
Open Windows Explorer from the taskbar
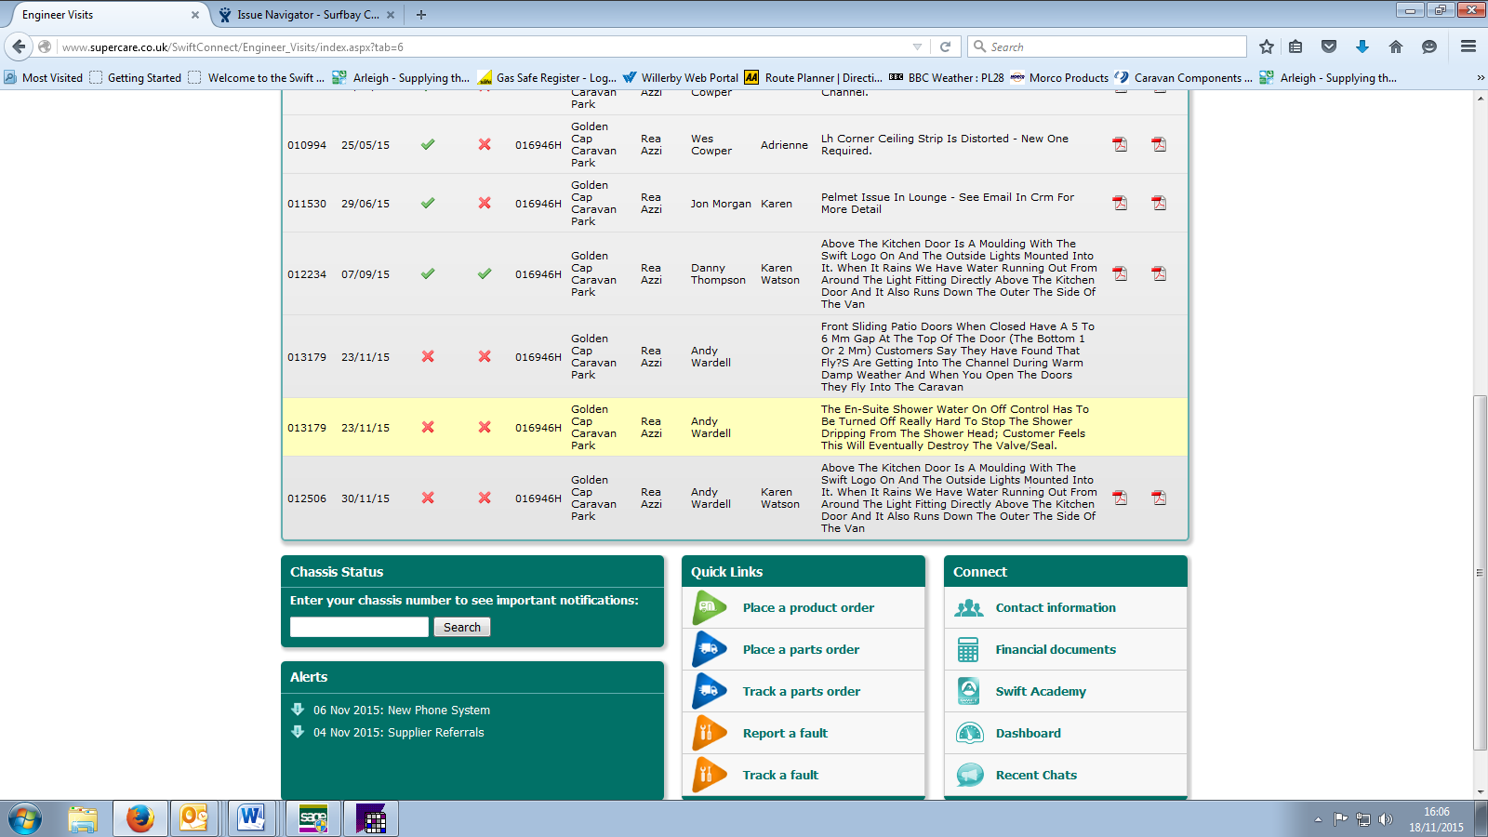coord(83,819)
